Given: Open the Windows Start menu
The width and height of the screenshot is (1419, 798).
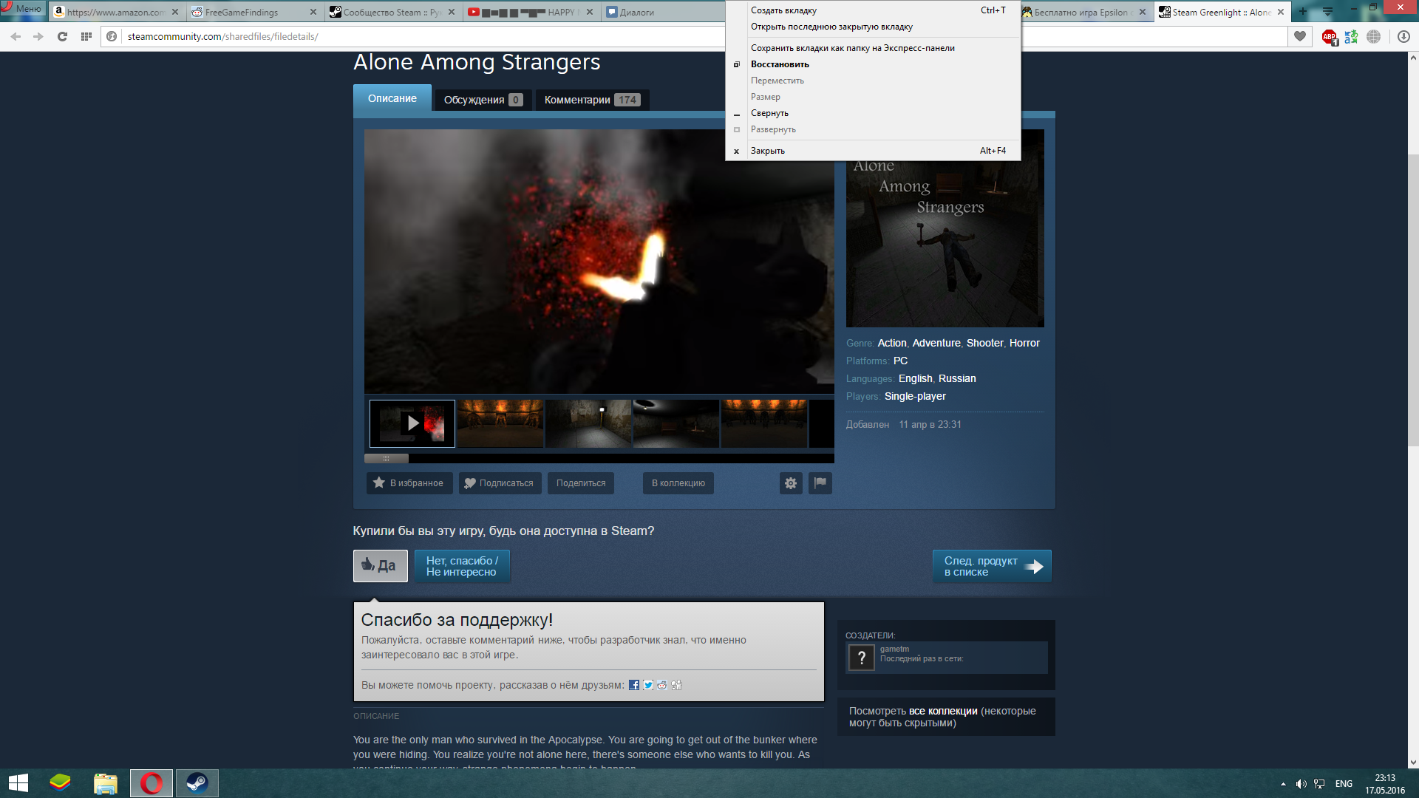Looking at the screenshot, I should click(18, 783).
